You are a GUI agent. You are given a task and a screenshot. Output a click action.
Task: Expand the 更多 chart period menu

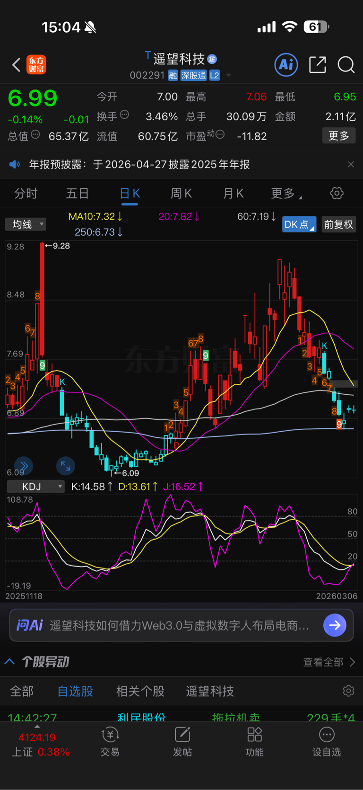(x=286, y=193)
